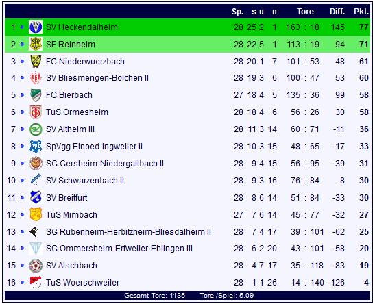The height and width of the screenshot is (304, 375).
Task: Click the Pkt. column header
Action: point(361,12)
